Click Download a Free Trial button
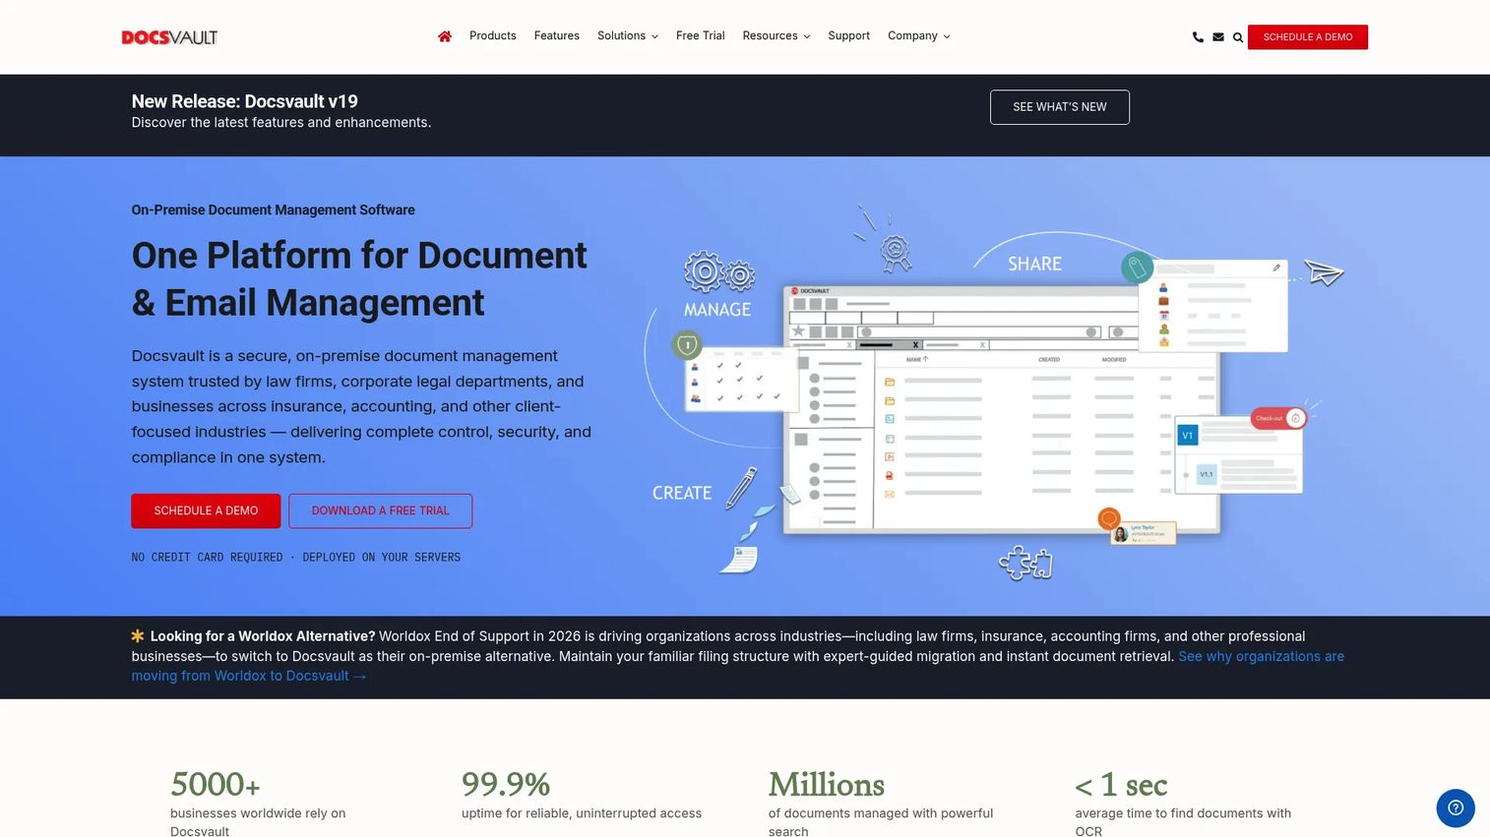 [x=381, y=511]
